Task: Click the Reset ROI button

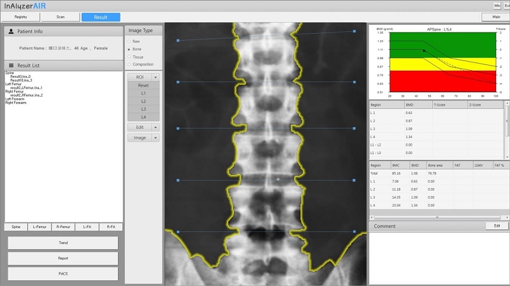Action: (x=143, y=85)
